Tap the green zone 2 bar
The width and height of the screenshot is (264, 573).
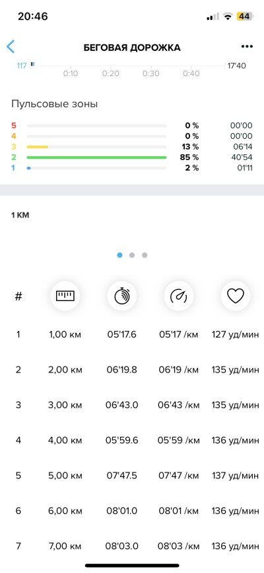(x=96, y=157)
